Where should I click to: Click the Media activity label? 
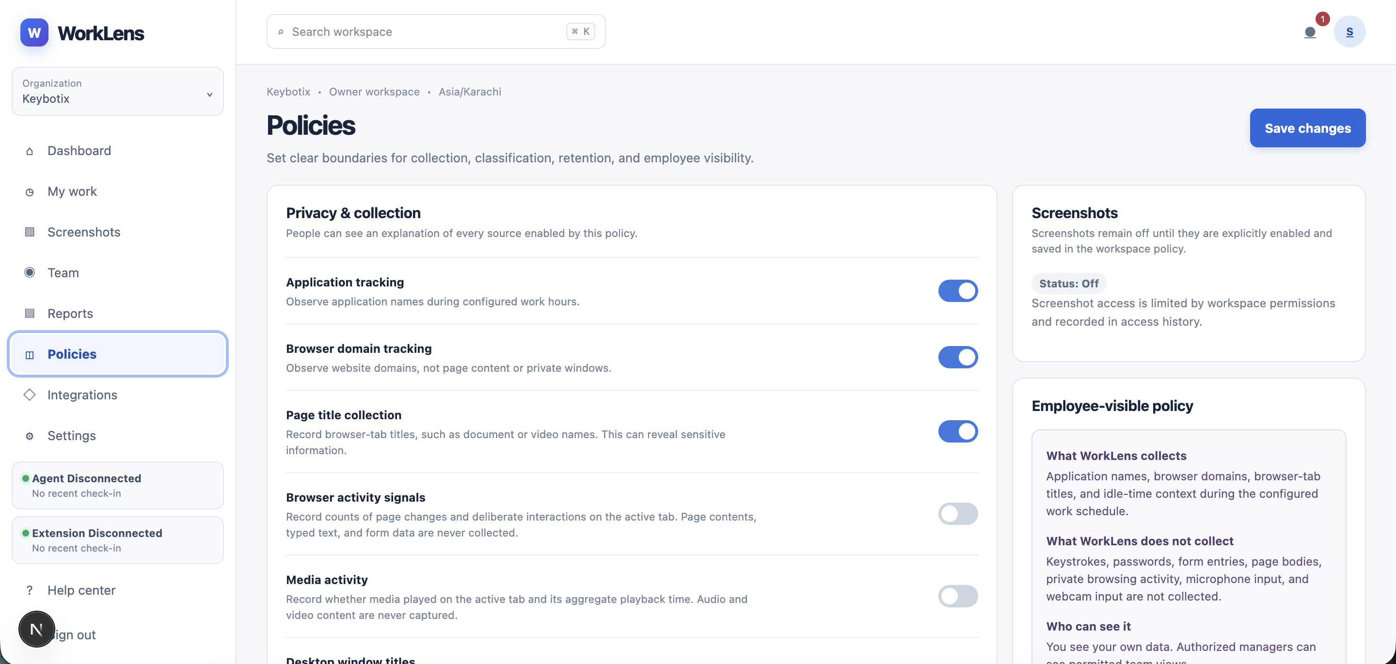(327, 580)
